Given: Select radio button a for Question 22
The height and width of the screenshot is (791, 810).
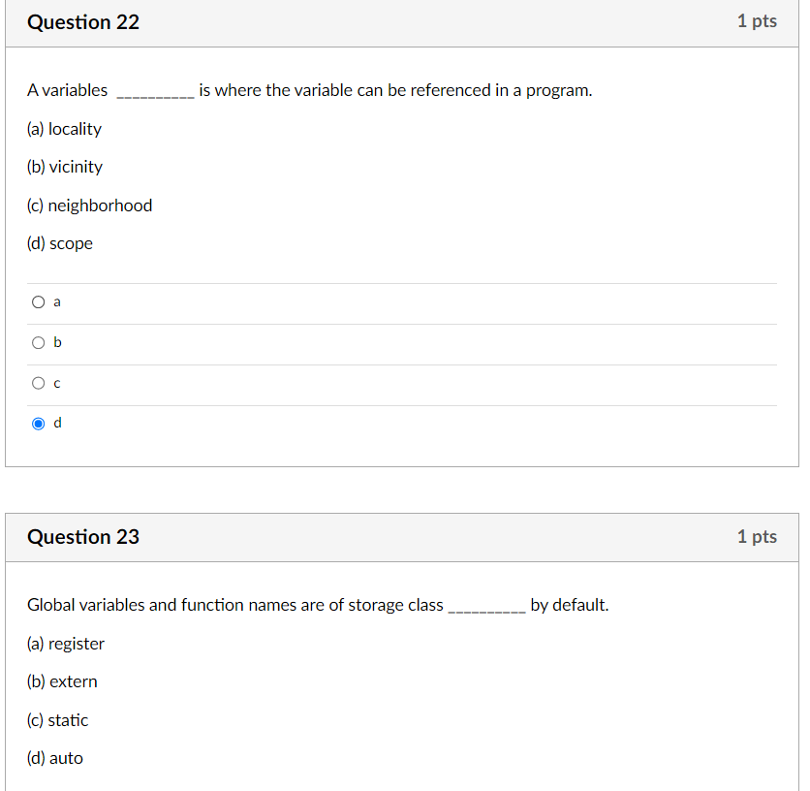Looking at the screenshot, I should click(38, 301).
